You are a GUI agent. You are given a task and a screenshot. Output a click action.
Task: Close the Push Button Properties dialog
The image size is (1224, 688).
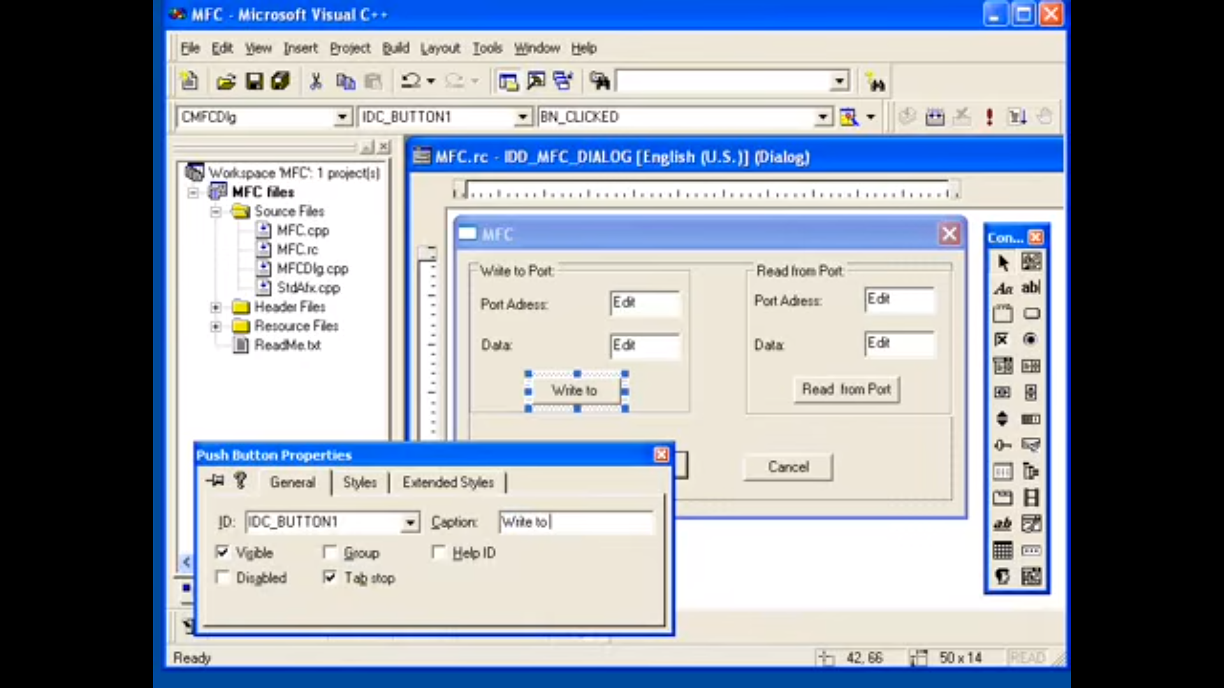[x=661, y=455]
